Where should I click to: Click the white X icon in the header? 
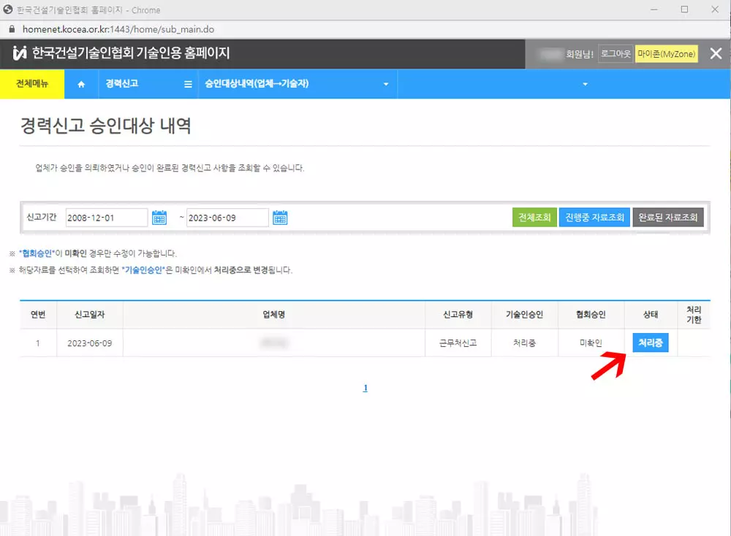(716, 53)
